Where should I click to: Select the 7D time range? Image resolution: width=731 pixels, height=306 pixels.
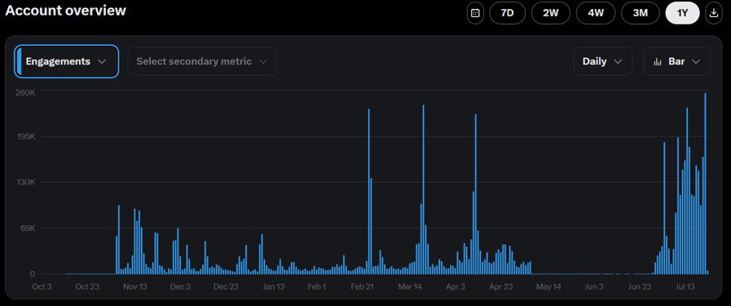point(507,13)
